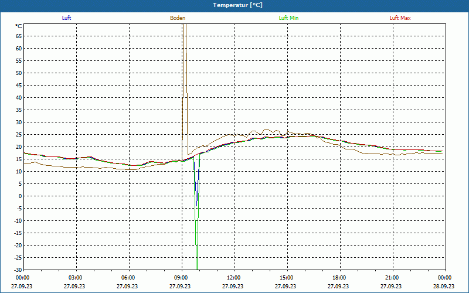Click the 25 y-axis value
The width and height of the screenshot is (469, 293).
19,135
